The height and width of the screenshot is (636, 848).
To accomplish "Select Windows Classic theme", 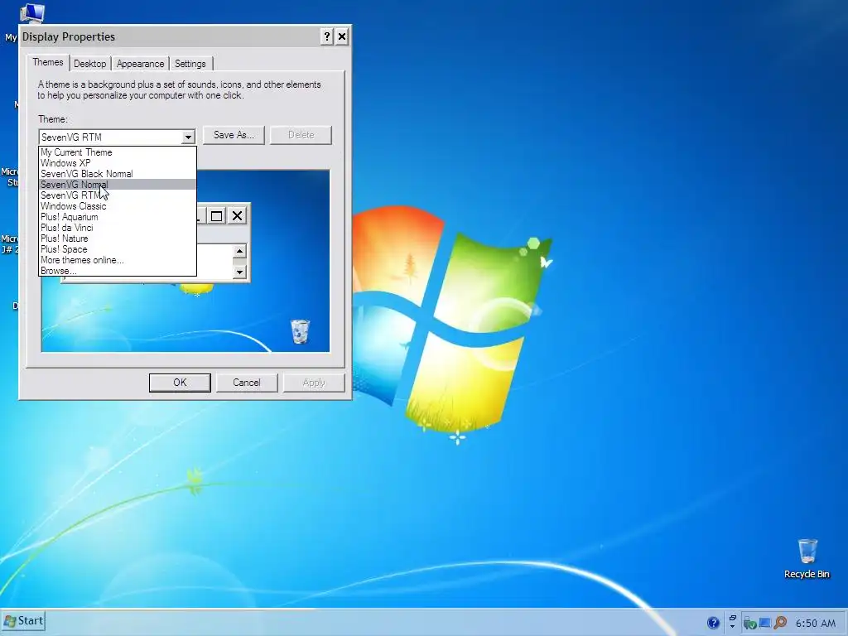I will pos(118,206).
